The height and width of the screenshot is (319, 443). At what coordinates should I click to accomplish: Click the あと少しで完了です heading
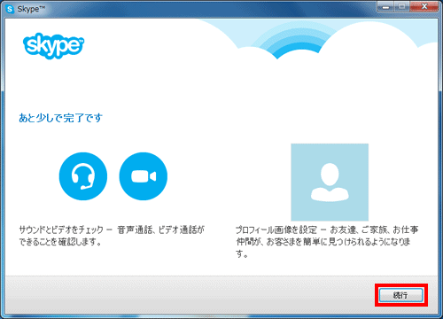click(x=60, y=118)
